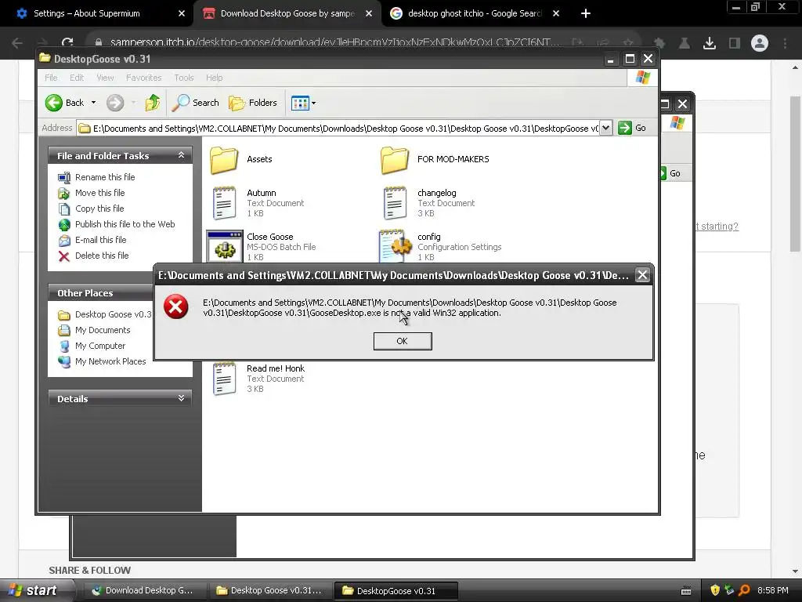Select the Assets folder icon
This screenshot has width=802, height=602.
click(224, 160)
